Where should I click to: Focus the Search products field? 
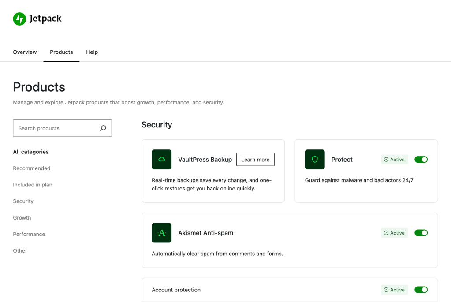pos(56,128)
